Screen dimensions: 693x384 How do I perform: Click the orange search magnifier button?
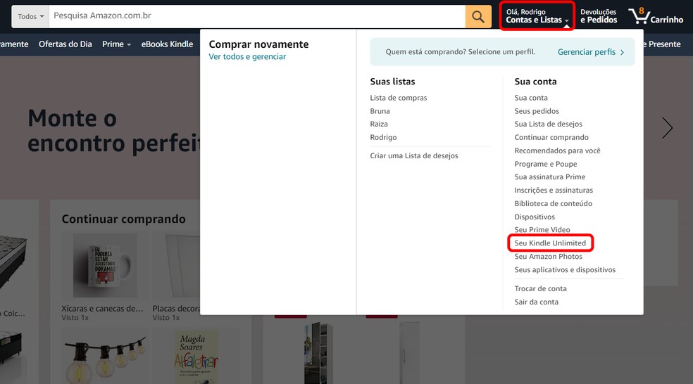478,17
